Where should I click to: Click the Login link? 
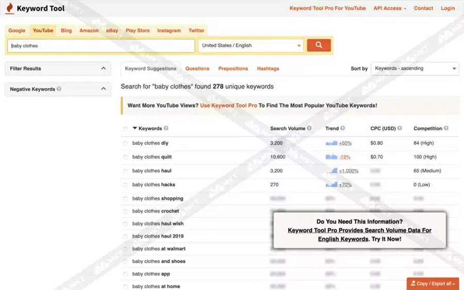point(448,8)
